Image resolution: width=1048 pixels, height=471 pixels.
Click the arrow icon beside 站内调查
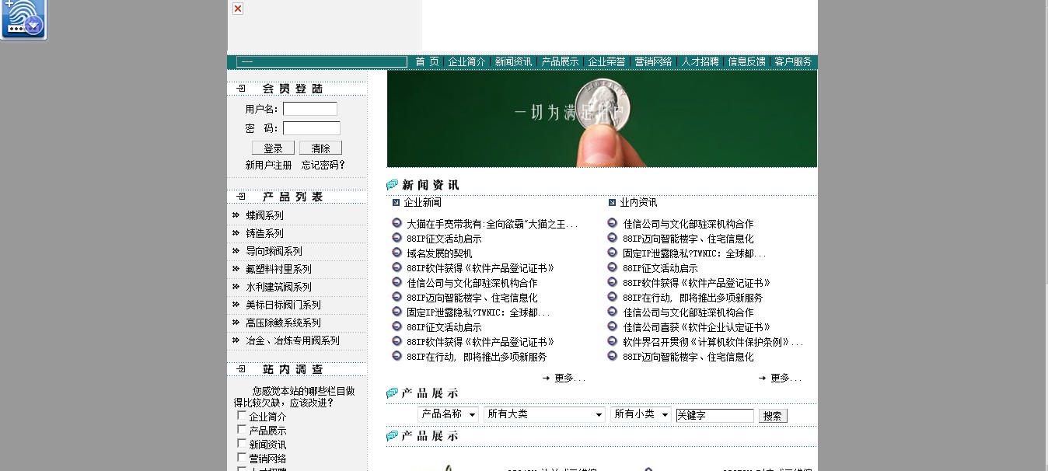241,369
